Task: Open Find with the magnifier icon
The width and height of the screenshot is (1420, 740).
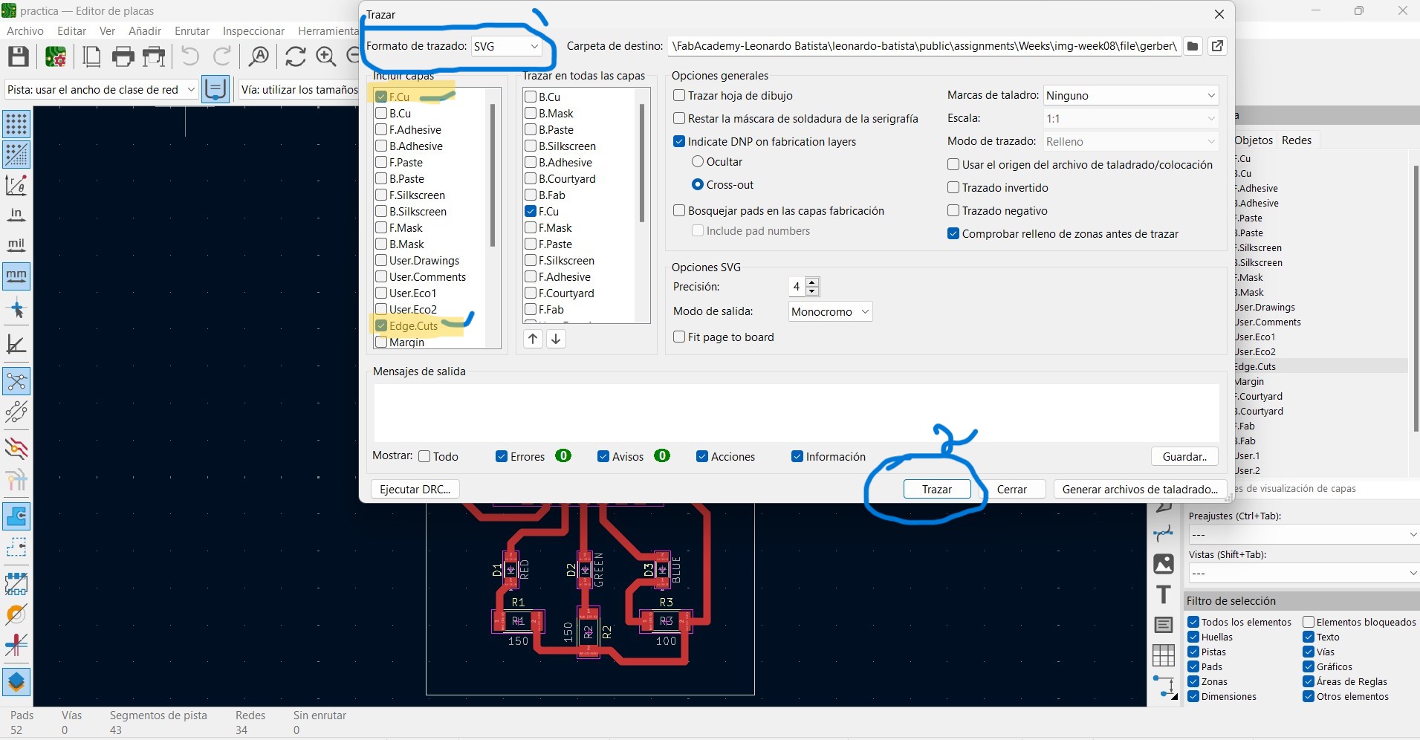Action: 259,56
